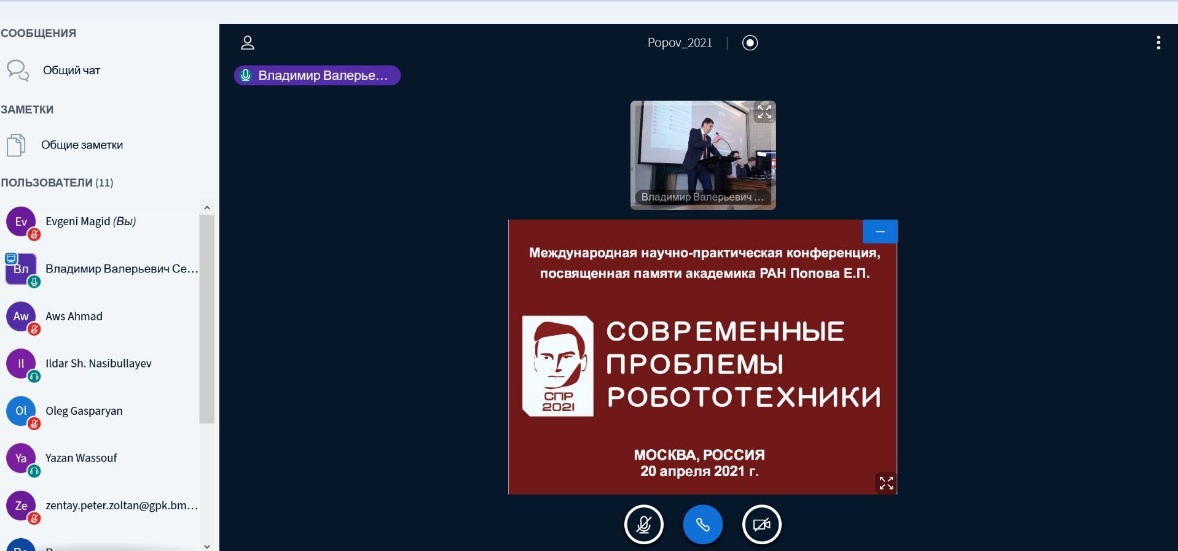Screen dimensions: 1178x551
Task: Click the Il avatar of Ildar Nasibullayev
Action: pyautogui.click(x=21, y=363)
